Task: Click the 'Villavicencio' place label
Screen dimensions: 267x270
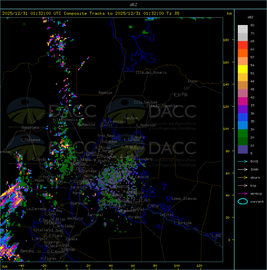Action: [65, 120]
